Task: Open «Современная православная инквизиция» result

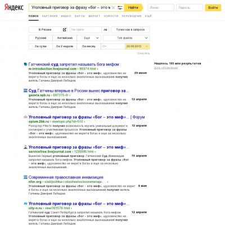Action: click(66, 177)
